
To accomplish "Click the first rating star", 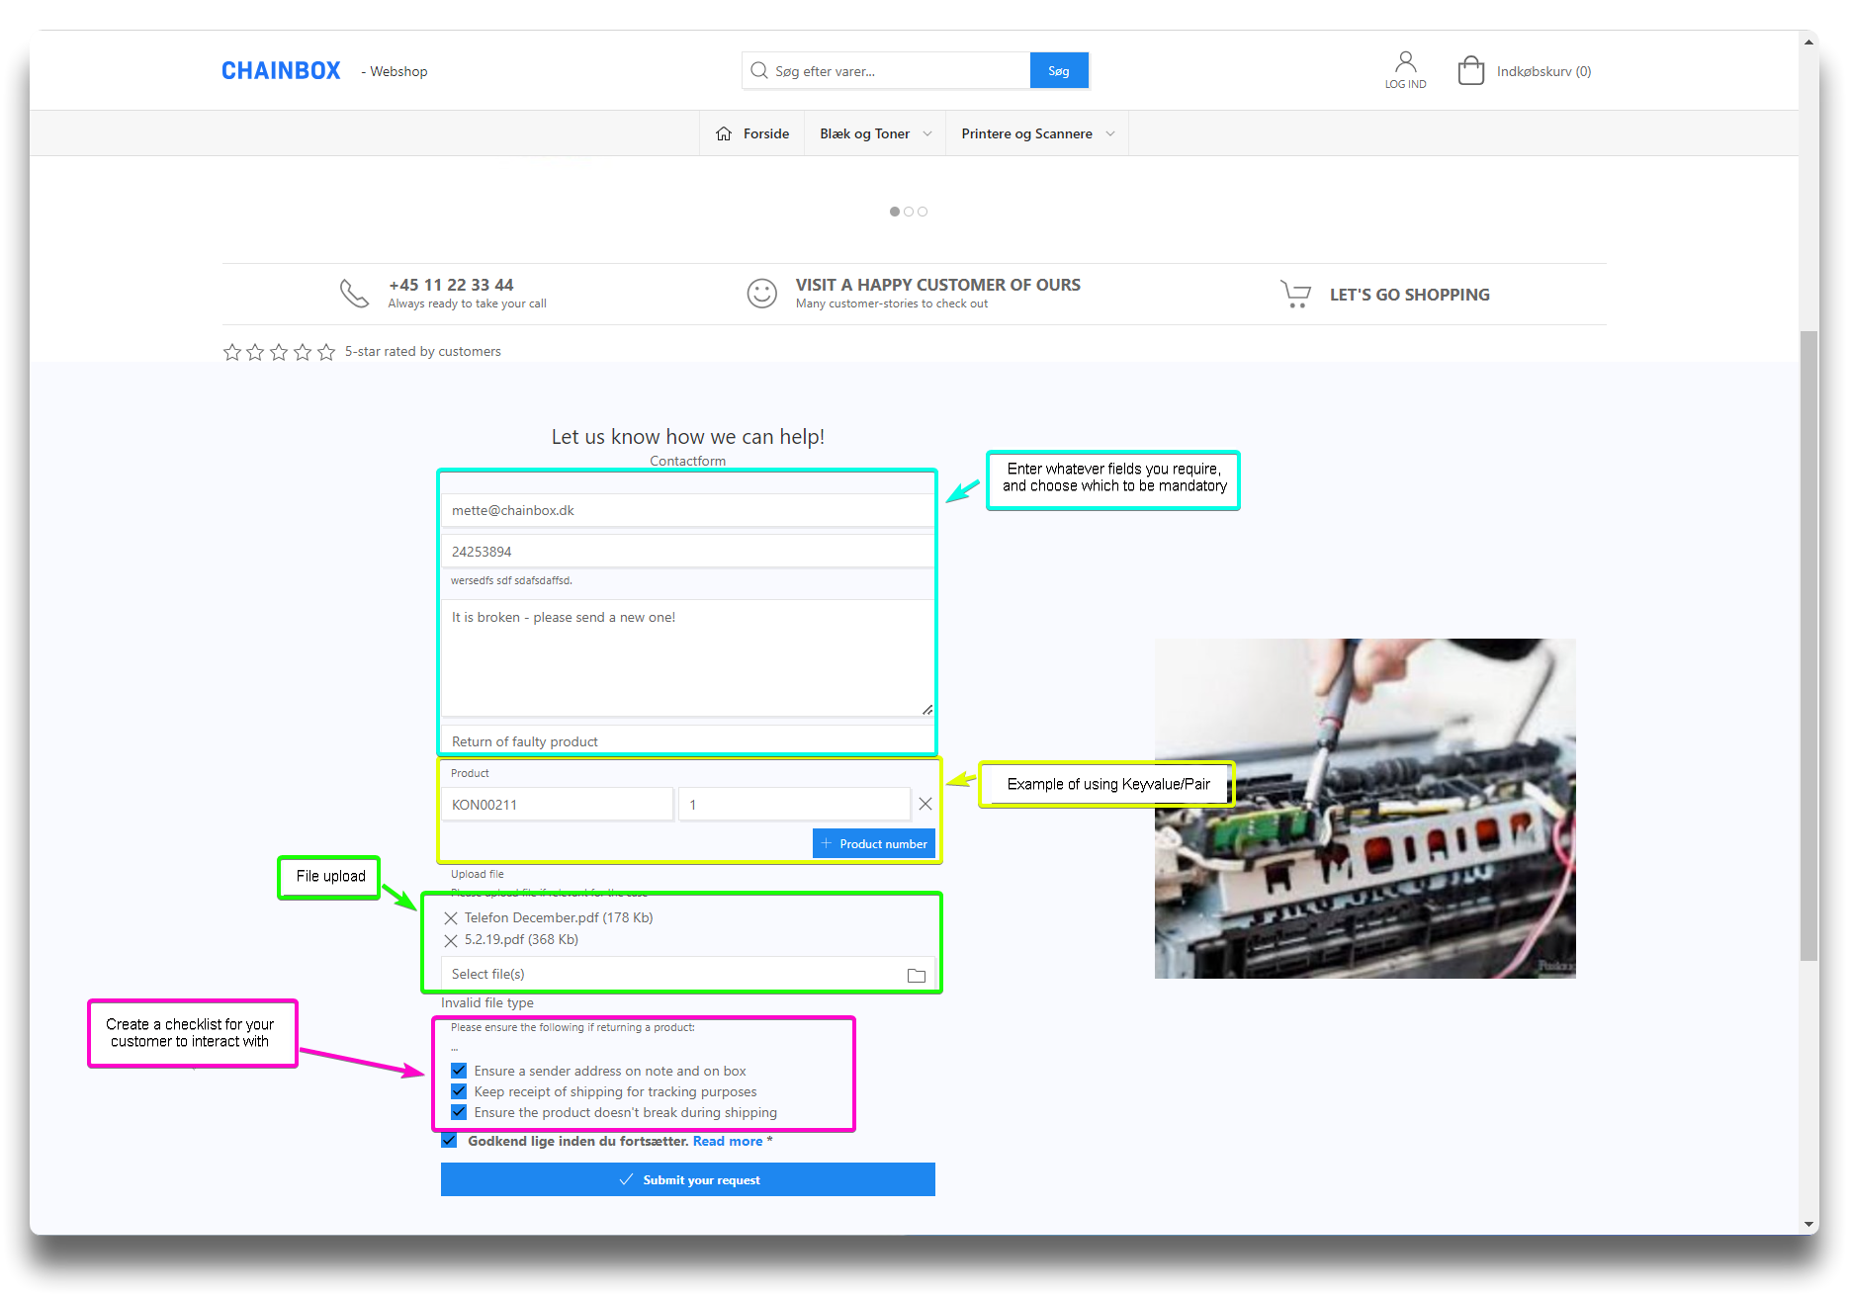I will 232,352.
